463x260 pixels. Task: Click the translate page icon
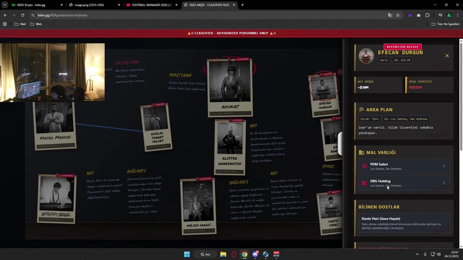pos(390,15)
